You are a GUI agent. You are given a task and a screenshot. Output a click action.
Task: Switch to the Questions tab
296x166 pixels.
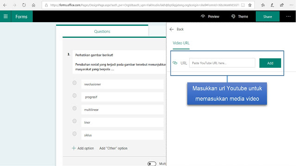click(102, 31)
